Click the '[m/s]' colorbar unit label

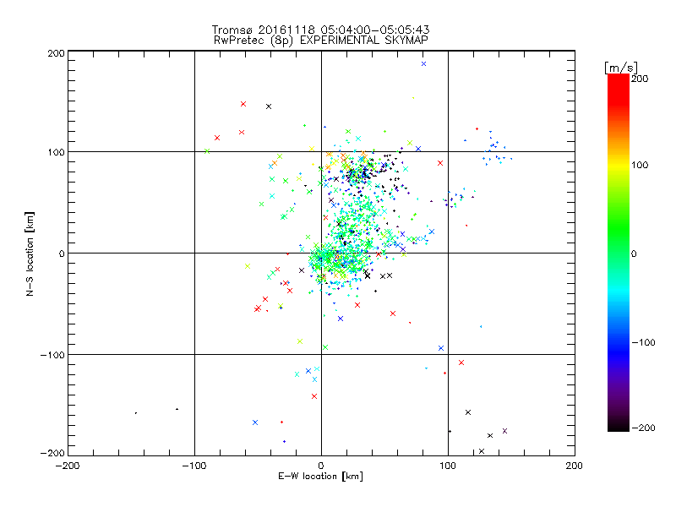coord(621,68)
